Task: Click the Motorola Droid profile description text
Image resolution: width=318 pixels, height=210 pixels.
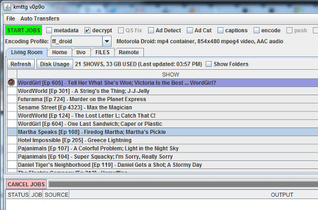Action: click(200, 42)
